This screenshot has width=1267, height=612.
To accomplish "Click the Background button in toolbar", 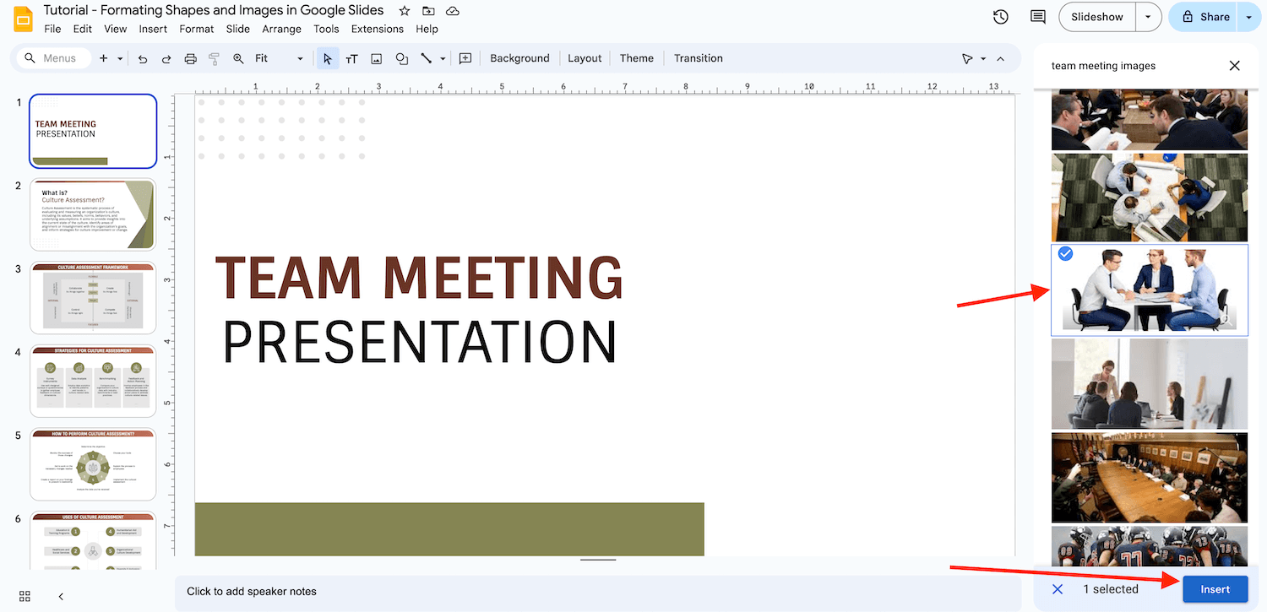I will 519,58.
